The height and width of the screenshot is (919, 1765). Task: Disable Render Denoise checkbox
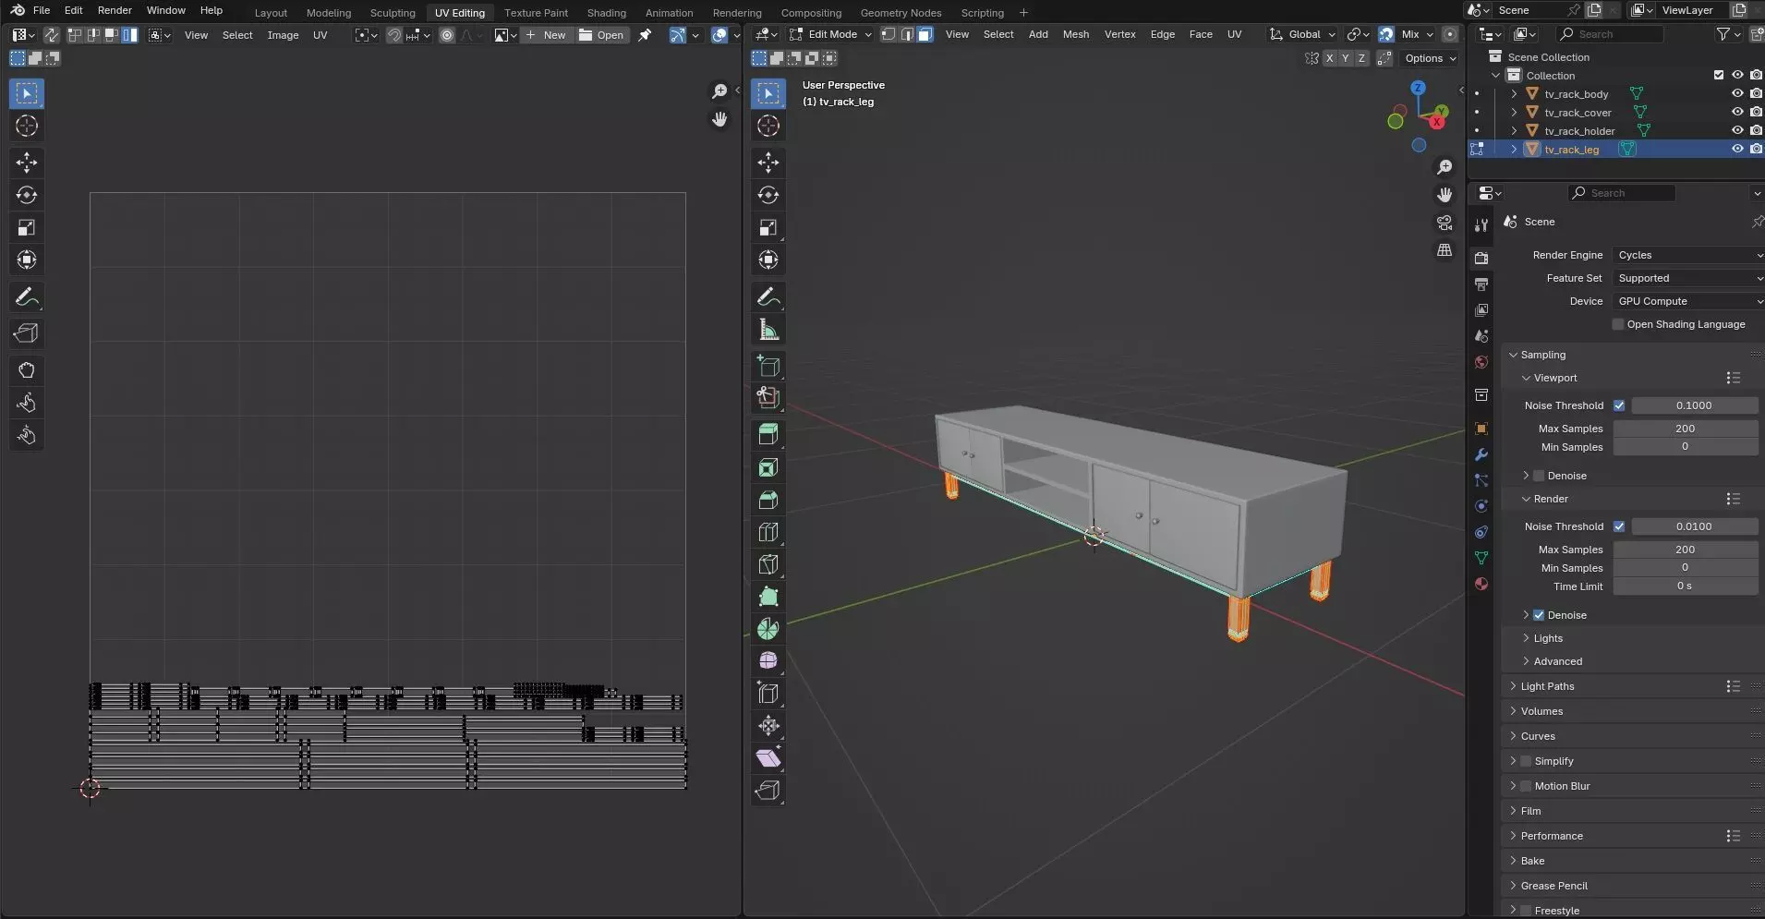click(1539, 615)
